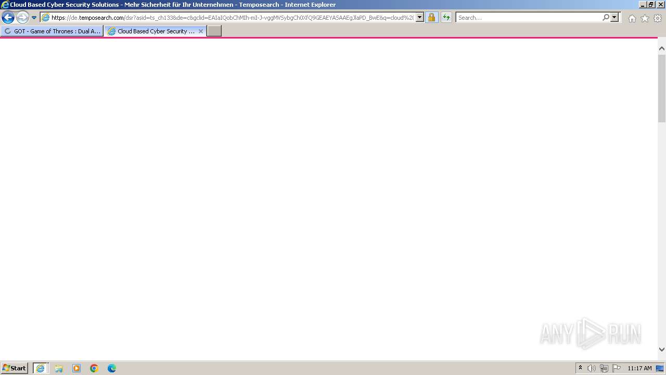This screenshot has width=666, height=375.
Task: Click the Internet Explorer title bar icon
Action: (5, 5)
